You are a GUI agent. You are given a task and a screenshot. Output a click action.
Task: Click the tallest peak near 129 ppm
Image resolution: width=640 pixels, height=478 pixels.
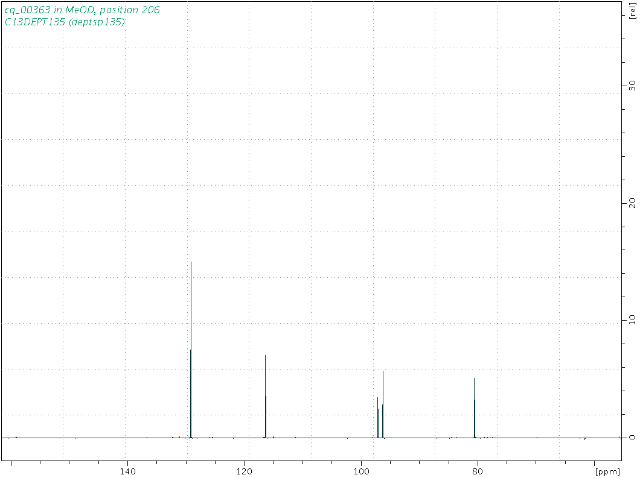(191, 350)
